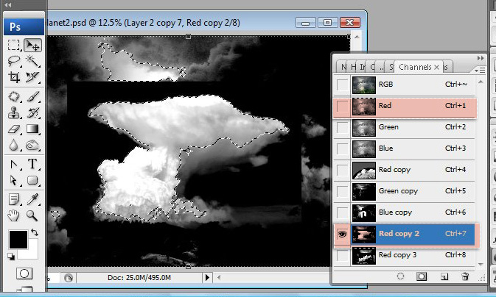The height and width of the screenshot is (297, 496).
Task: Open the Channels panel options menu
Action: pyautogui.click(x=480, y=70)
